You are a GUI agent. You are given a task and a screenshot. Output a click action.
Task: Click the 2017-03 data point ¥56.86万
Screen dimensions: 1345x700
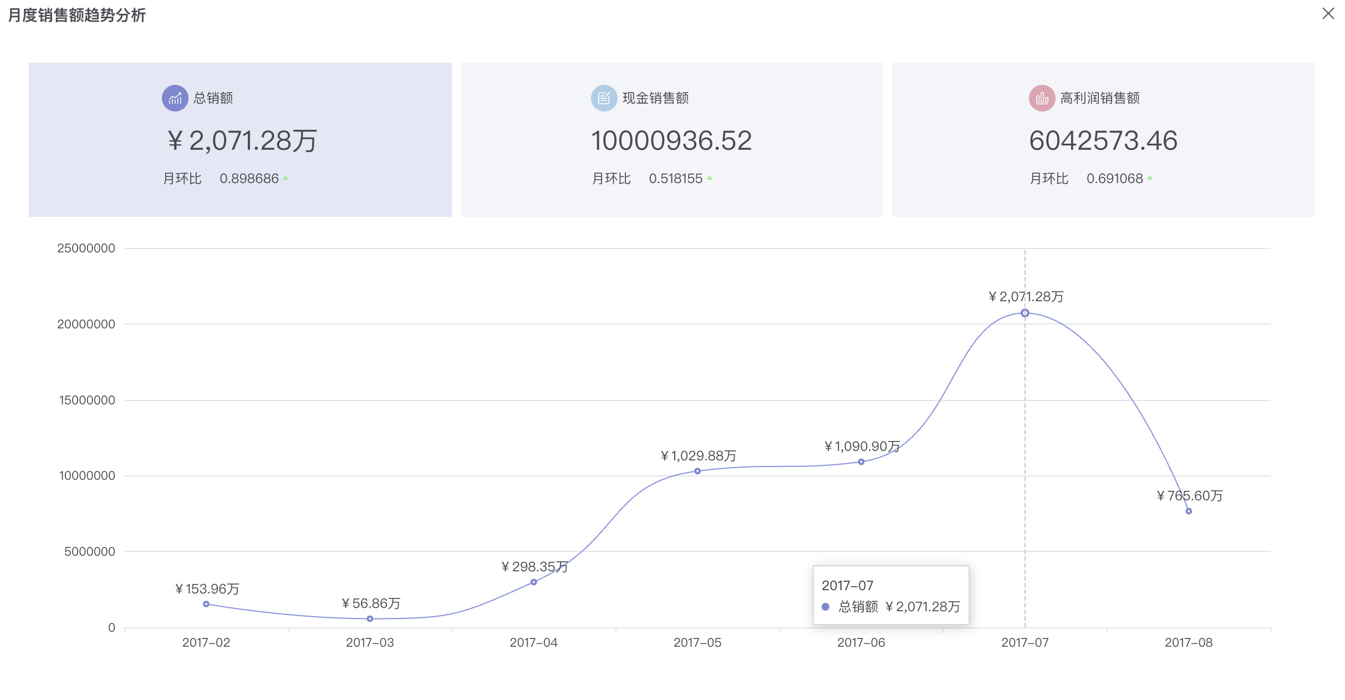tap(370, 618)
